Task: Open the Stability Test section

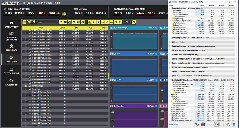Action: [11, 25]
